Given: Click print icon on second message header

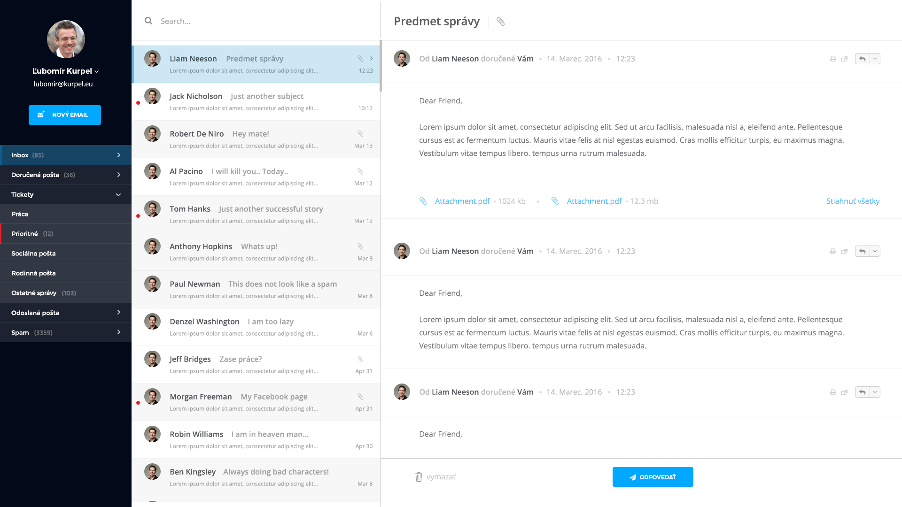Looking at the screenshot, I should (x=832, y=252).
